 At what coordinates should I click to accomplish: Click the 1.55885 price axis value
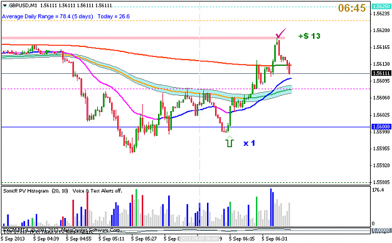(x=381, y=182)
